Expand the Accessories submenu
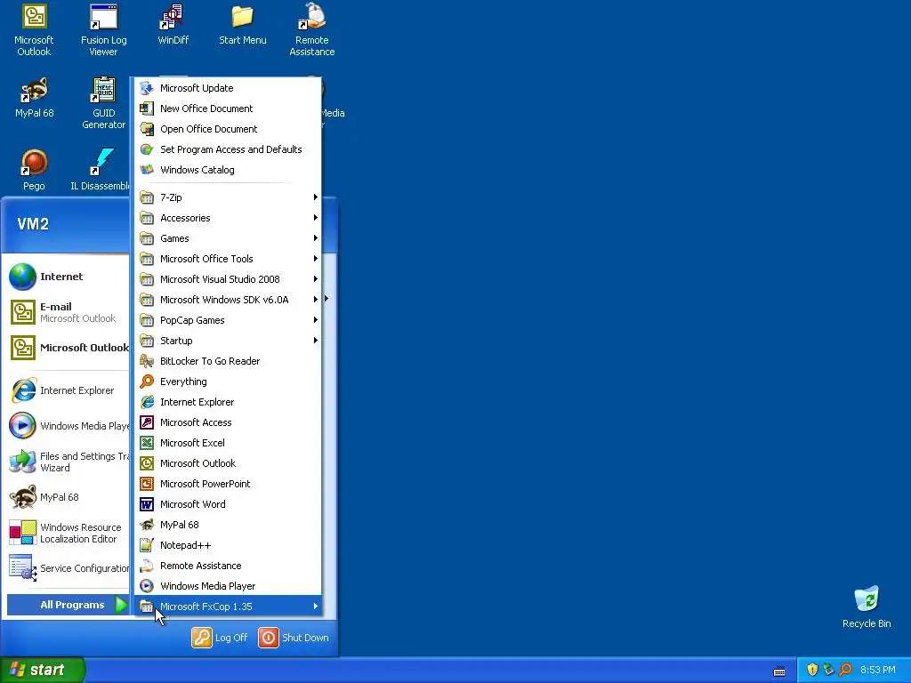The width and height of the screenshot is (911, 683). click(x=228, y=218)
